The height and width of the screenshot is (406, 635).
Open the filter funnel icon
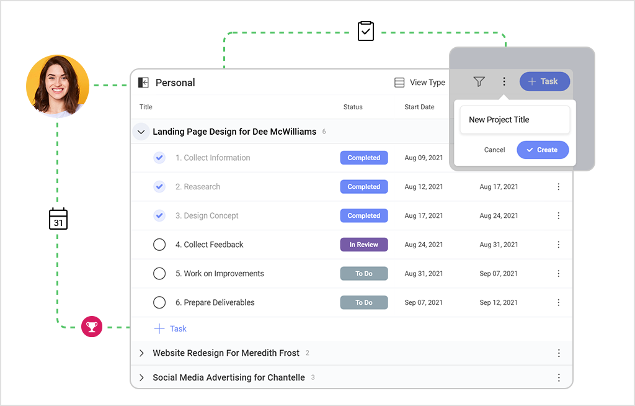click(x=479, y=81)
